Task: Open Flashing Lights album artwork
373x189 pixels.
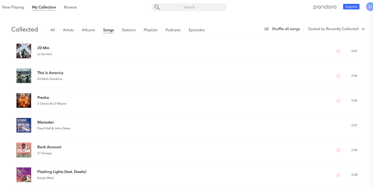Action: (x=24, y=175)
